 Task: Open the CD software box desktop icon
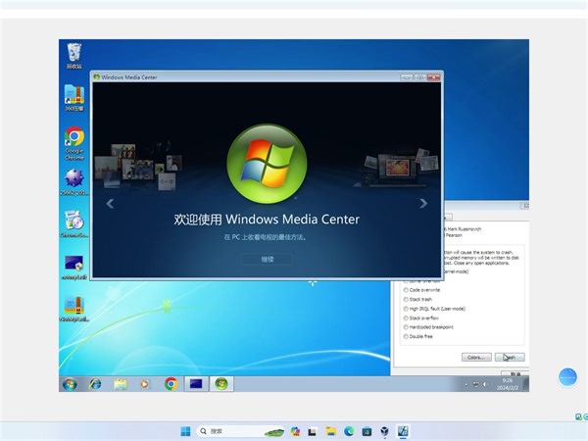click(x=73, y=223)
